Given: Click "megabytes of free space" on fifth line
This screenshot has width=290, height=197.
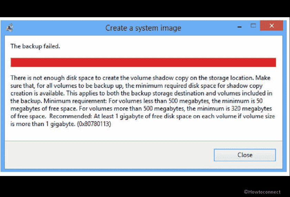Looking at the screenshot, I should coord(40,108).
